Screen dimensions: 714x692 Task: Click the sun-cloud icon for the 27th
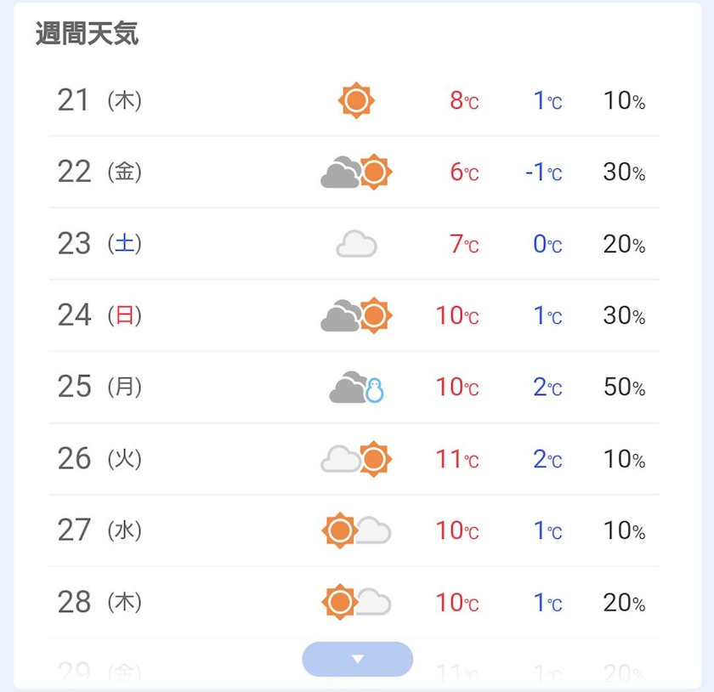click(x=356, y=531)
